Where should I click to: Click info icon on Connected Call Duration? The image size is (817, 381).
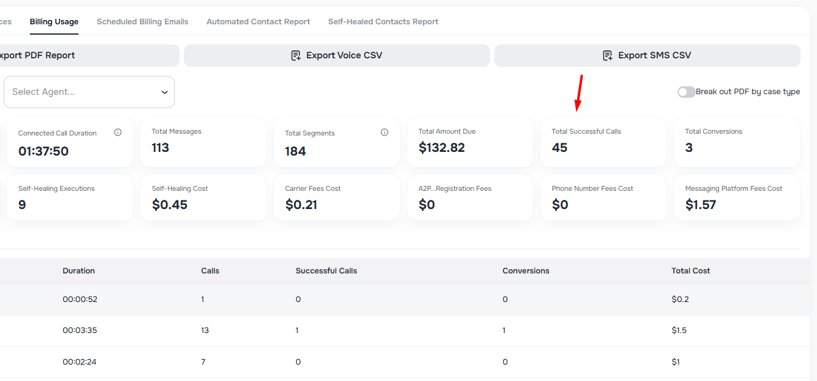coord(118,132)
